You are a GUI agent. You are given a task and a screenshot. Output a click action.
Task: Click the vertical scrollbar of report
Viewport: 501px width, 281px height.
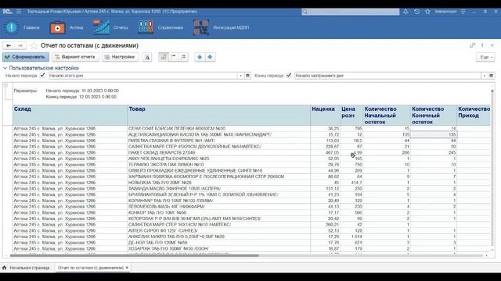point(492,169)
